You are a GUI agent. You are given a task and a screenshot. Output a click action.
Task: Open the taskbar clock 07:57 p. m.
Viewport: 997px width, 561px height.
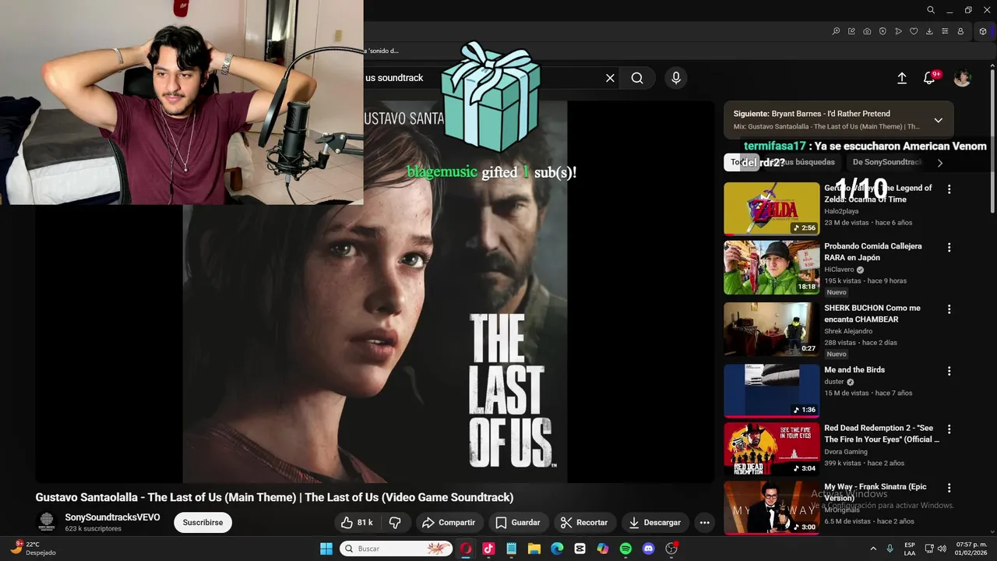(x=970, y=549)
